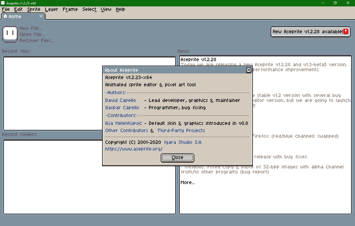Open the aseprite.org website link
Screen dimensions: 355x226
click(134, 149)
